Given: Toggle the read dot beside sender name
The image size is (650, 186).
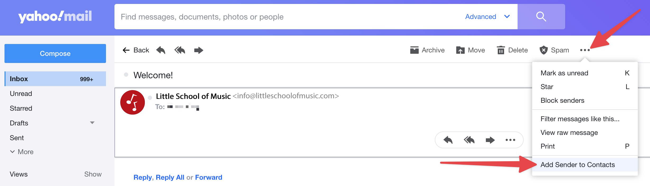Looking at the screenshot, I should [150, 98].
